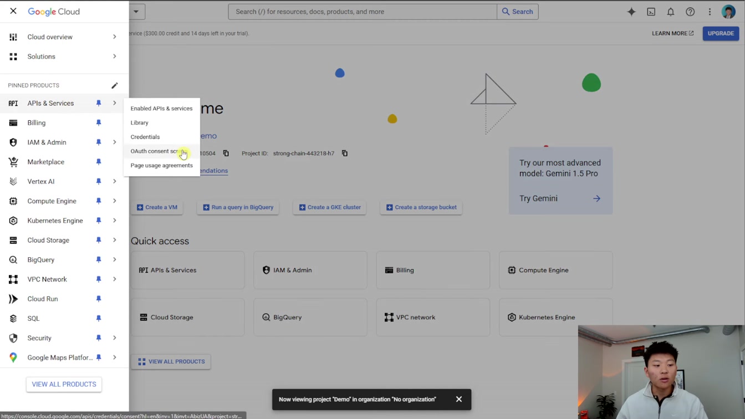Click the View All Products sidebar button
745x419 pixels.
pos(64,384)
